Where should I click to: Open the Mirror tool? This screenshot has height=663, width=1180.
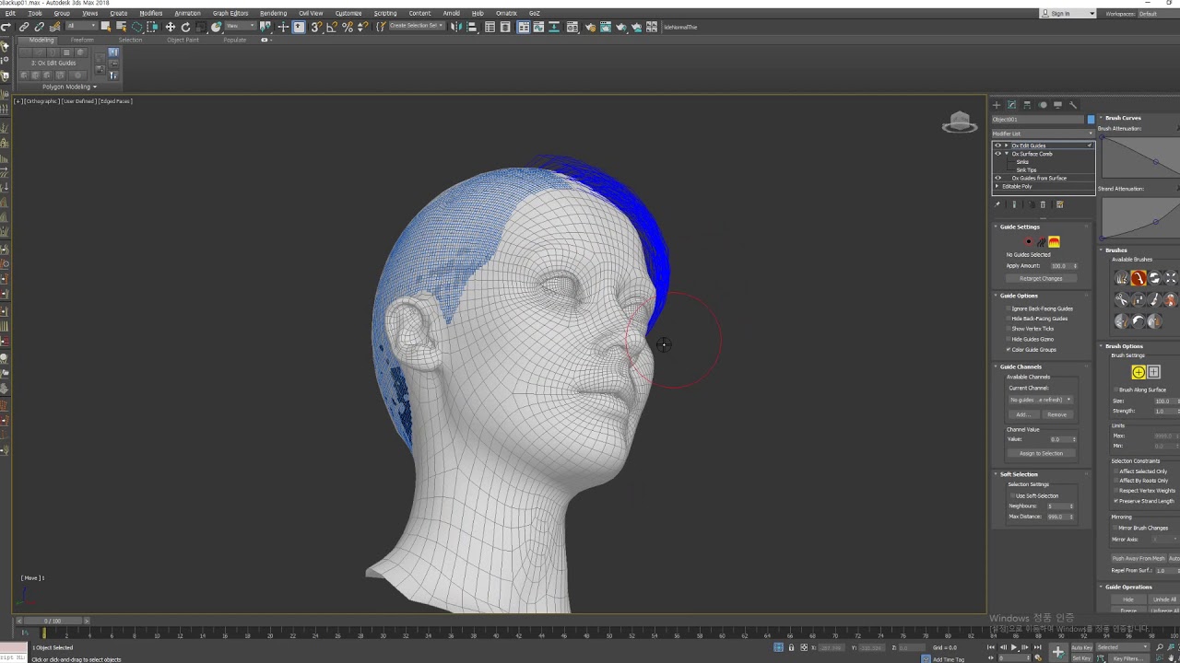tap(458, 28)
